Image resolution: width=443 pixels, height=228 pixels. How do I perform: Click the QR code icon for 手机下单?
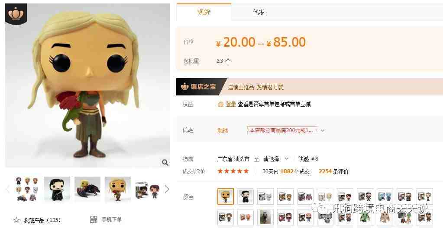tap(94, 219)
